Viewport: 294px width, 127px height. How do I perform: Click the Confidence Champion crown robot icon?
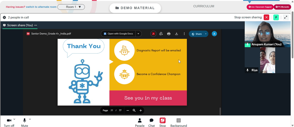124,74
